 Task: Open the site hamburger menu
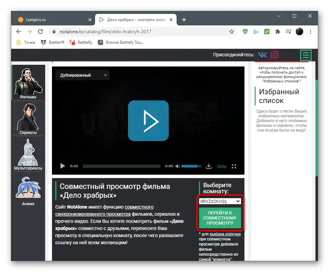tap(306, 55)
